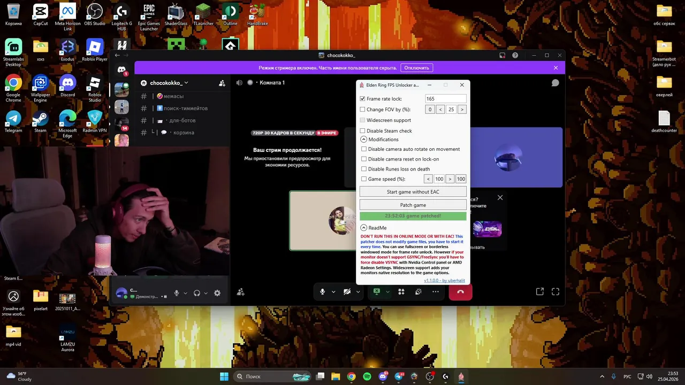Decrease game speed with < button
Image resolution: width=685 pixels, height=385 pixels.
click(x=428, y=179)
